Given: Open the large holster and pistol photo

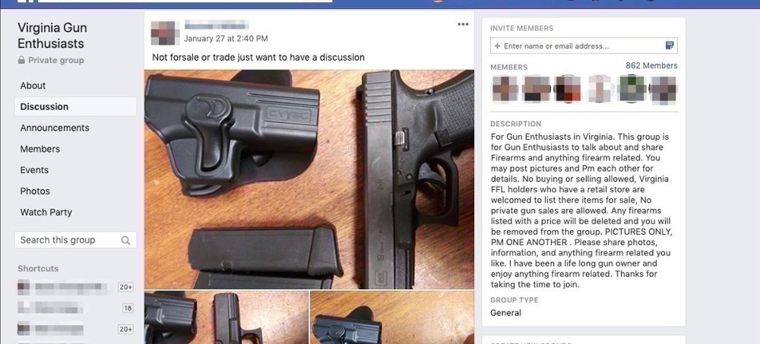Looking at the screenshot, I should pyautogui.click(x=309, y=179).
